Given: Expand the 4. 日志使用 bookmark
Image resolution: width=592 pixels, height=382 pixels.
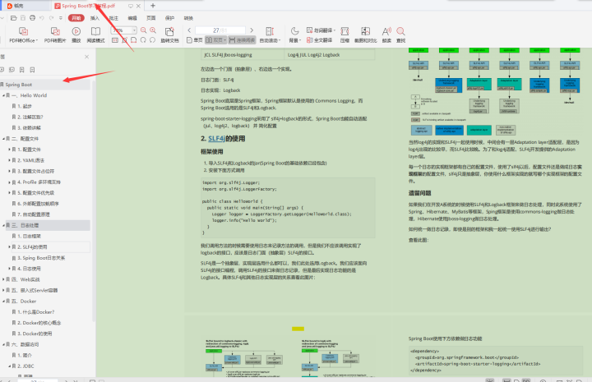Looking at the screenshot, I should click(x=9, y=269).
